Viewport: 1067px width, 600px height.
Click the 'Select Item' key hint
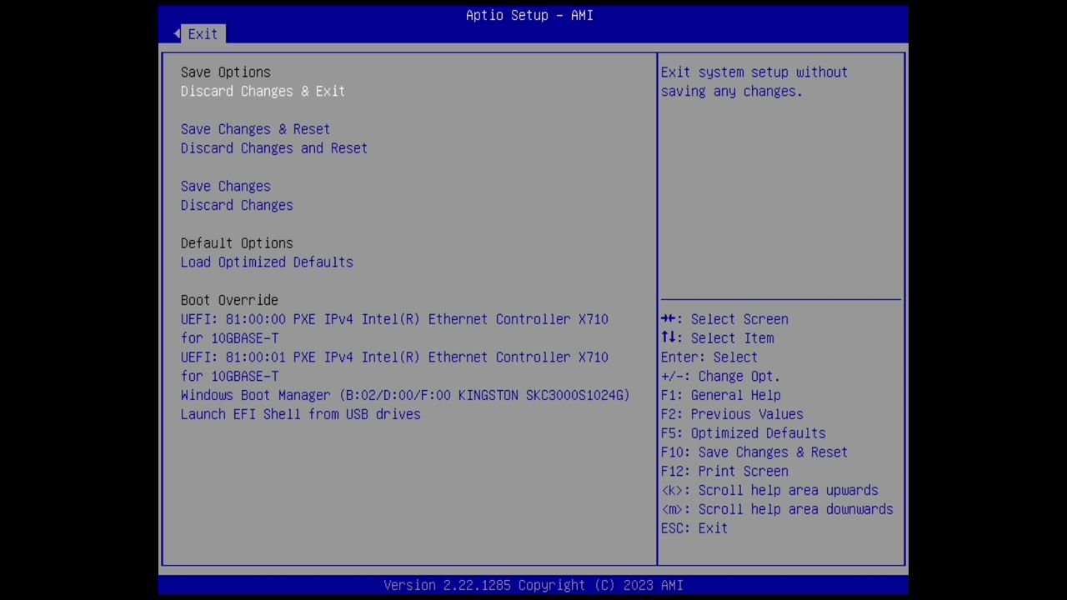[717, 338]
